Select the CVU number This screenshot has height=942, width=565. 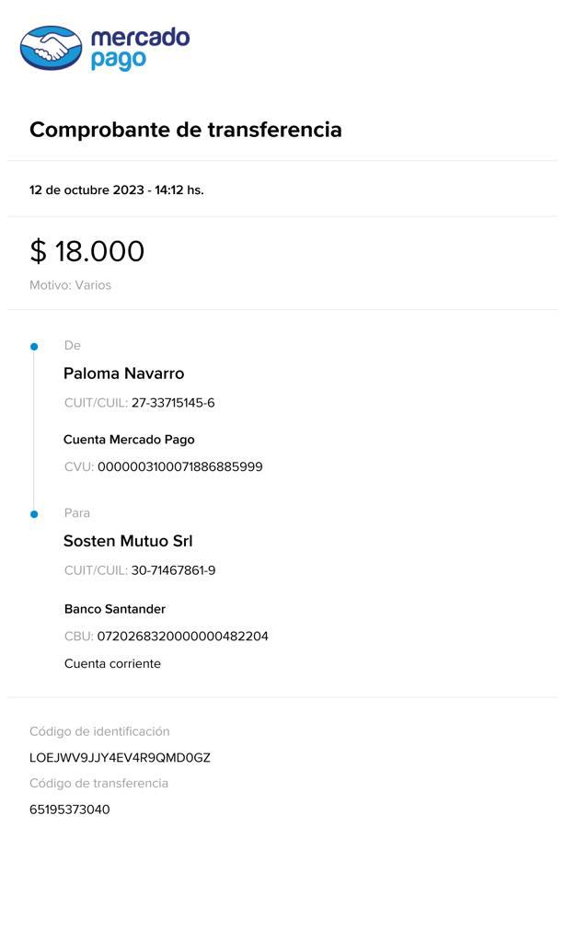click(x=179, y=466)
